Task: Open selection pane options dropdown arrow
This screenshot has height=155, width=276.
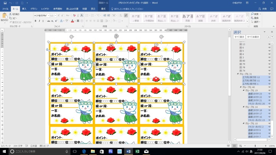Action: coord(264,32)
